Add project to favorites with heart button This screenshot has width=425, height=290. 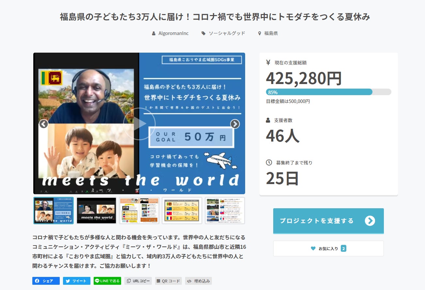click(x=328, y=248)
